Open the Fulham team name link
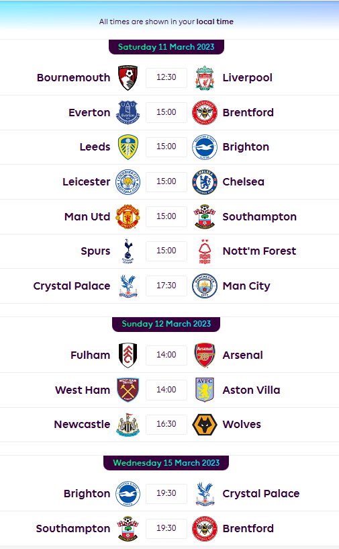This screenshot has width=339, height=549. coord(90,355)
